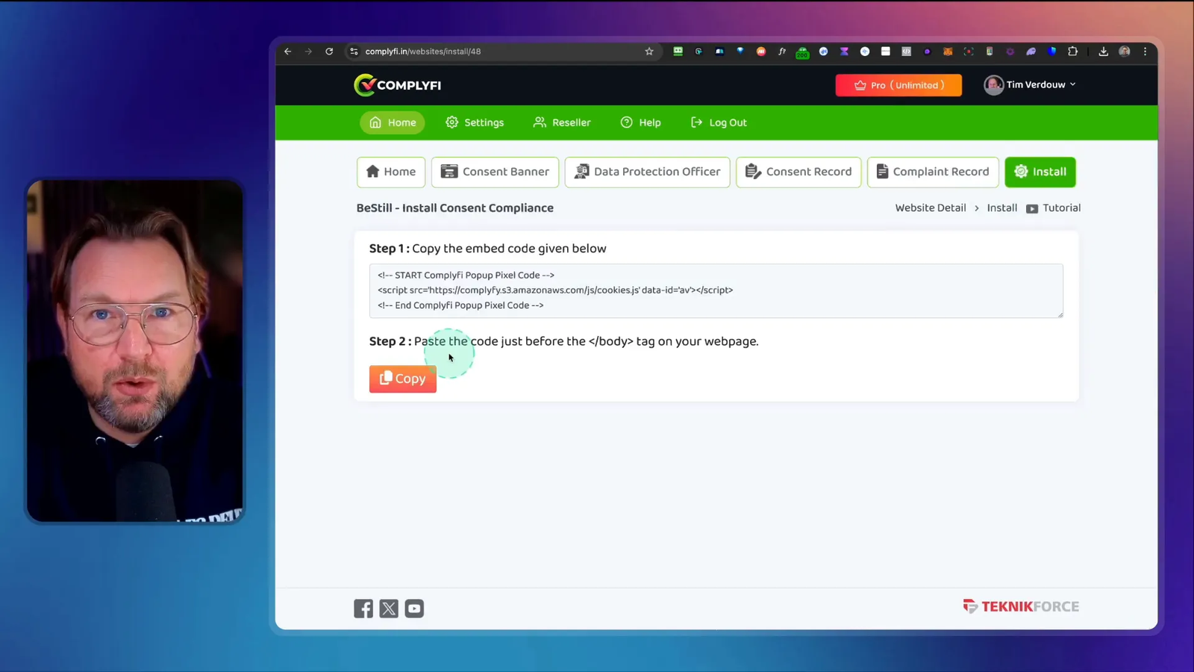Go back using the browser back arrow

point(287,52)
